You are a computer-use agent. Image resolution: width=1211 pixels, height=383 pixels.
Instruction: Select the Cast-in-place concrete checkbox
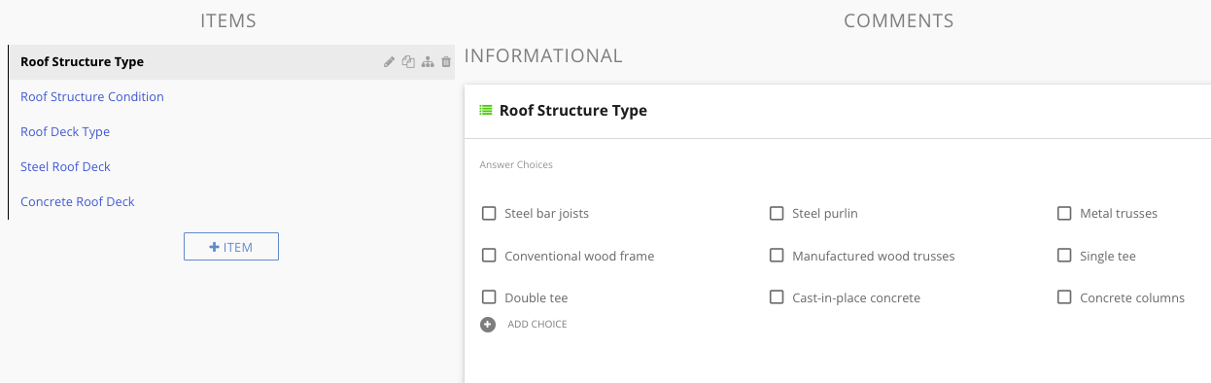777,297
